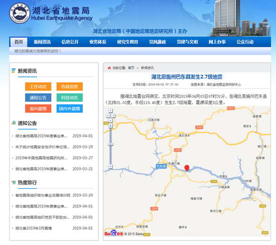Pan the map left with the arrow button
The height and width of the screenshot is (245, 276).
point(108,115)
